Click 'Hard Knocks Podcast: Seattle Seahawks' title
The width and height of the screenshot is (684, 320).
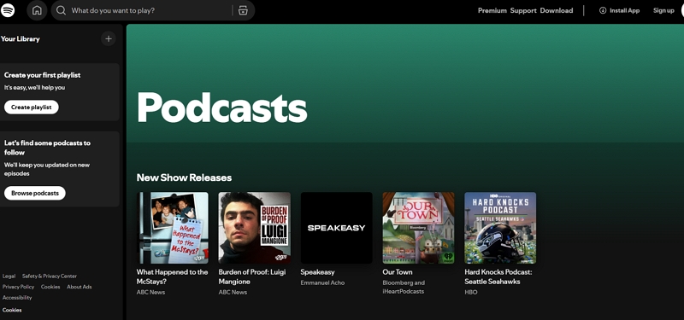click(x=498, y=276)
